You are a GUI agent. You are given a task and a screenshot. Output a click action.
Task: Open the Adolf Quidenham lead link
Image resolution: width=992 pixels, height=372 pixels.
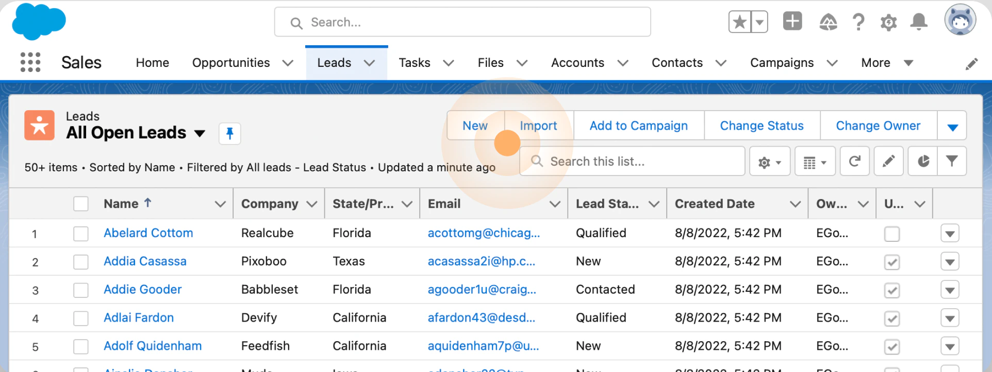153,346
